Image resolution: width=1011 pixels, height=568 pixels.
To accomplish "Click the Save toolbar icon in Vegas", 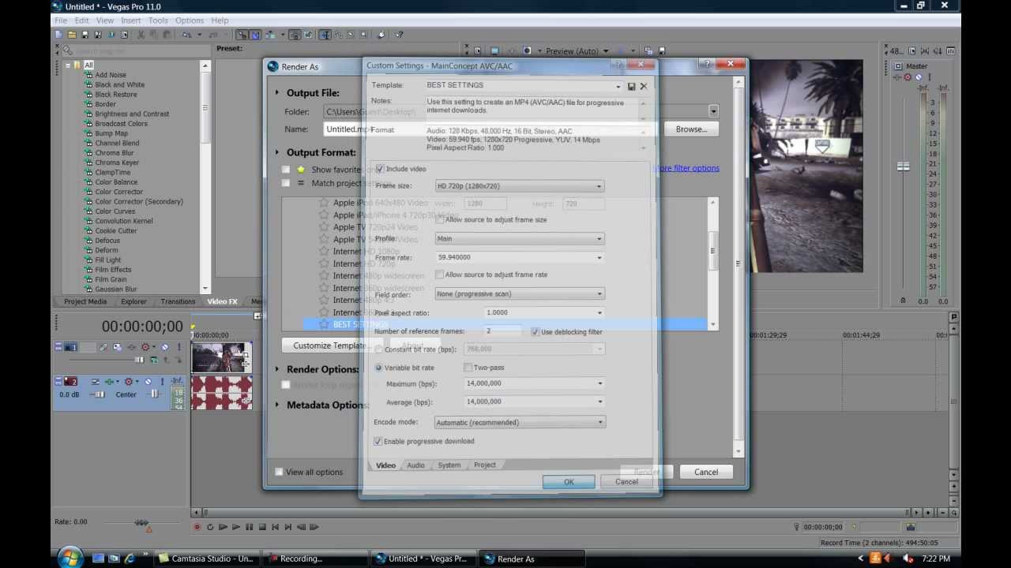I will 85,35.
